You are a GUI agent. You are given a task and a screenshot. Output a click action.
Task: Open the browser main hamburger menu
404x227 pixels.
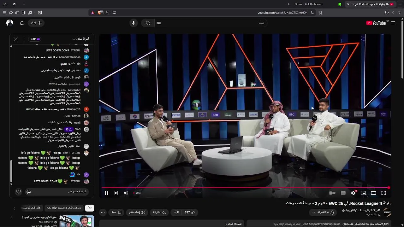click(x=4, y=13)
